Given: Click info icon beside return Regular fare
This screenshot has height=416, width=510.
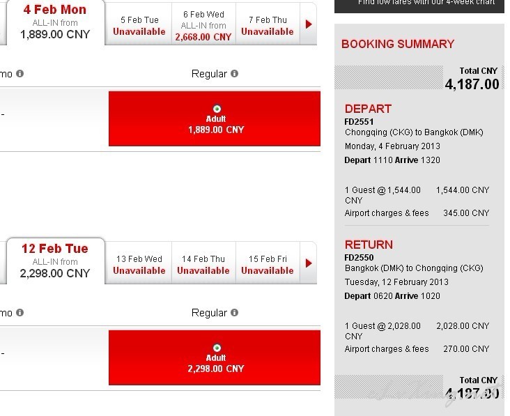Looking at the screenshot, I should 234,313.
